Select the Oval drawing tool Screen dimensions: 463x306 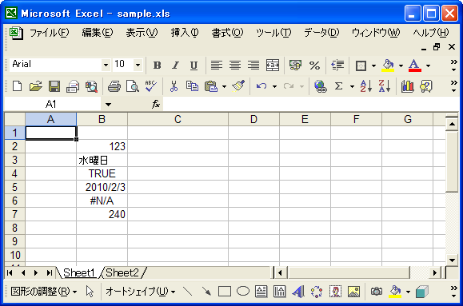coord(243,292)
